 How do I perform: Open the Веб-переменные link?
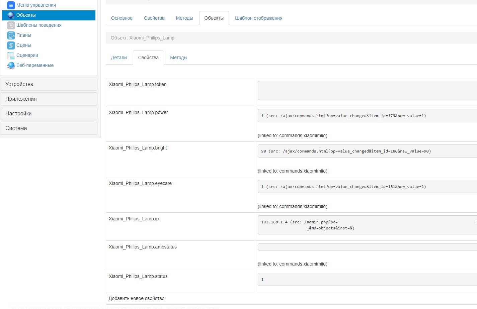click(35, 65)
